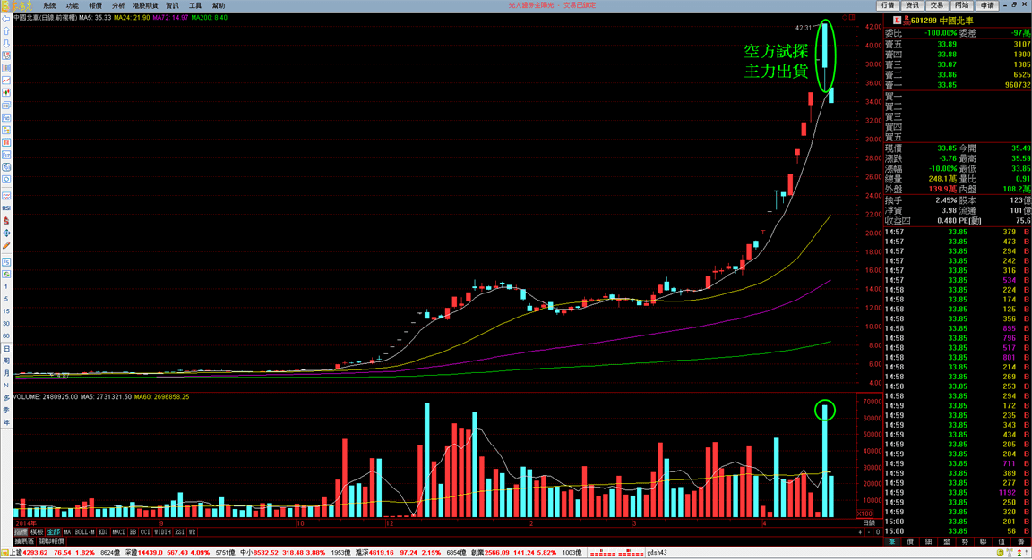Switch to 15-minute period

6,311
